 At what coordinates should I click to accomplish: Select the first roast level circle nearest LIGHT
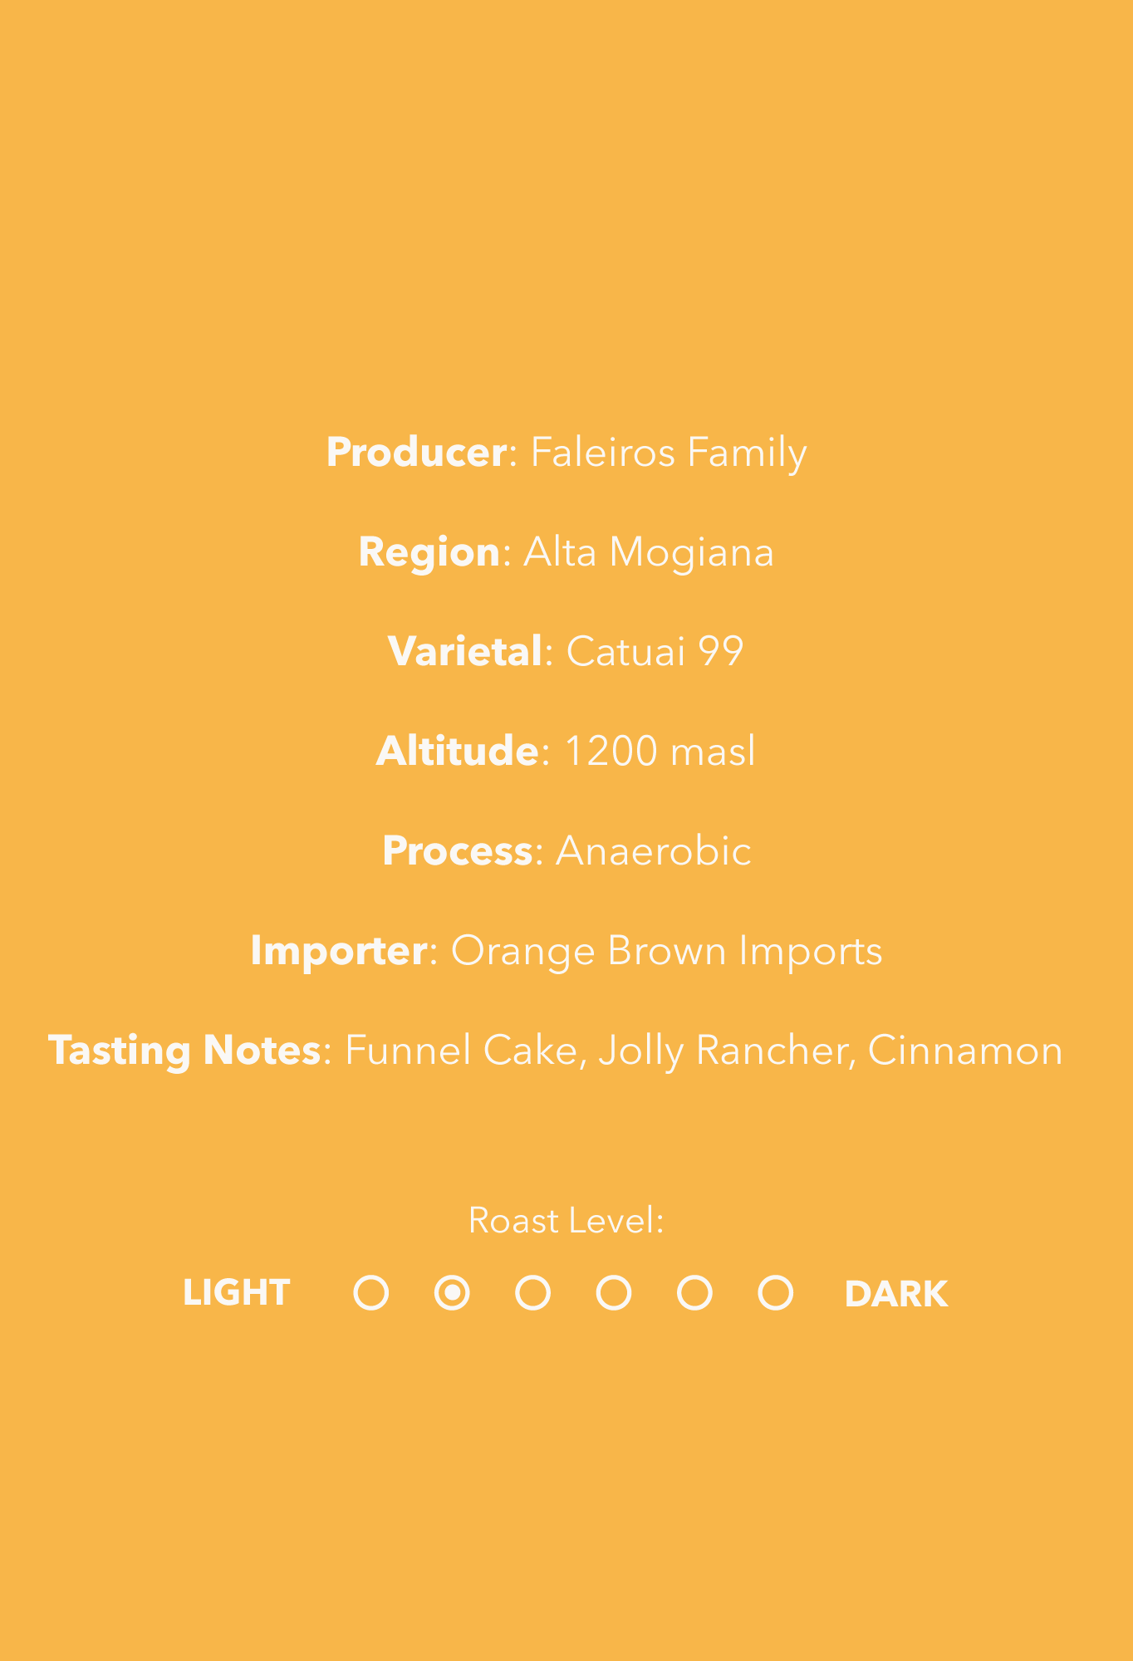tap(370, 1293)
